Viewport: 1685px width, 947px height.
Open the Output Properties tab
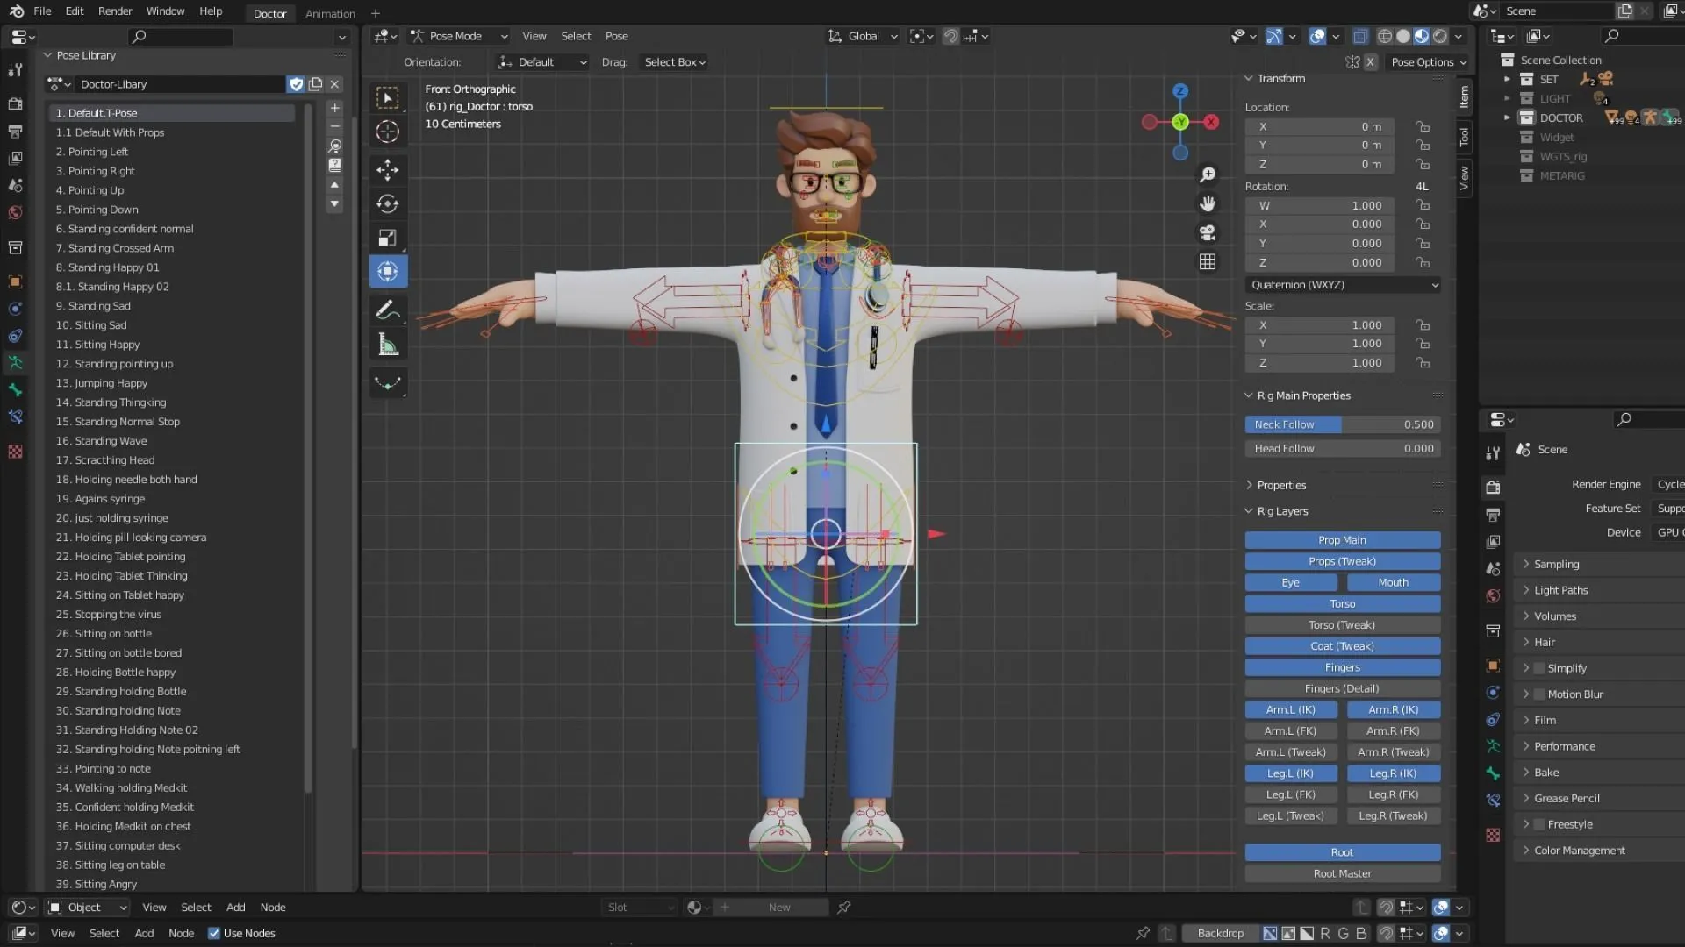(x=1493, y=515)
